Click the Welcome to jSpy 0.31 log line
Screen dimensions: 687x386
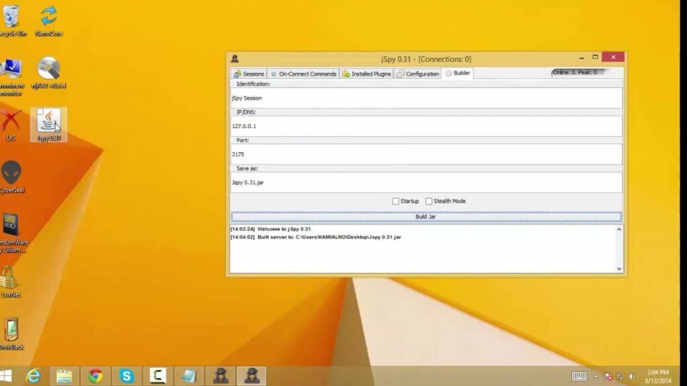coord(271,229)
